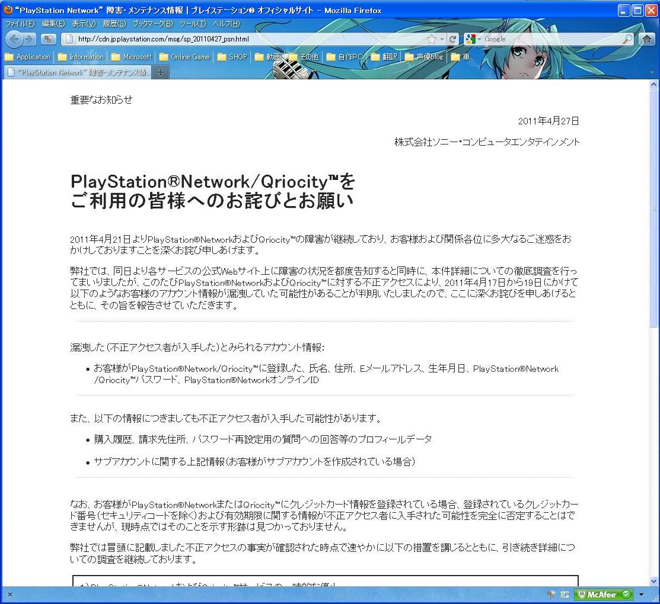Open the 翻訳 bookmarks folder
The image size is (660, 604).
[384, 57]
